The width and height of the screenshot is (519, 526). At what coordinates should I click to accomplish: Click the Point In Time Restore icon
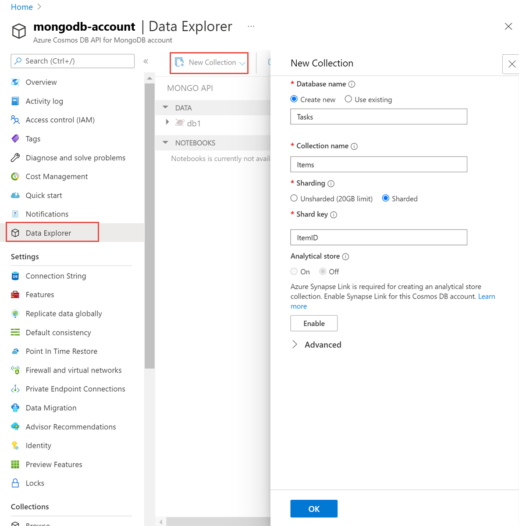pyautogui.click(x=15, y=351)
